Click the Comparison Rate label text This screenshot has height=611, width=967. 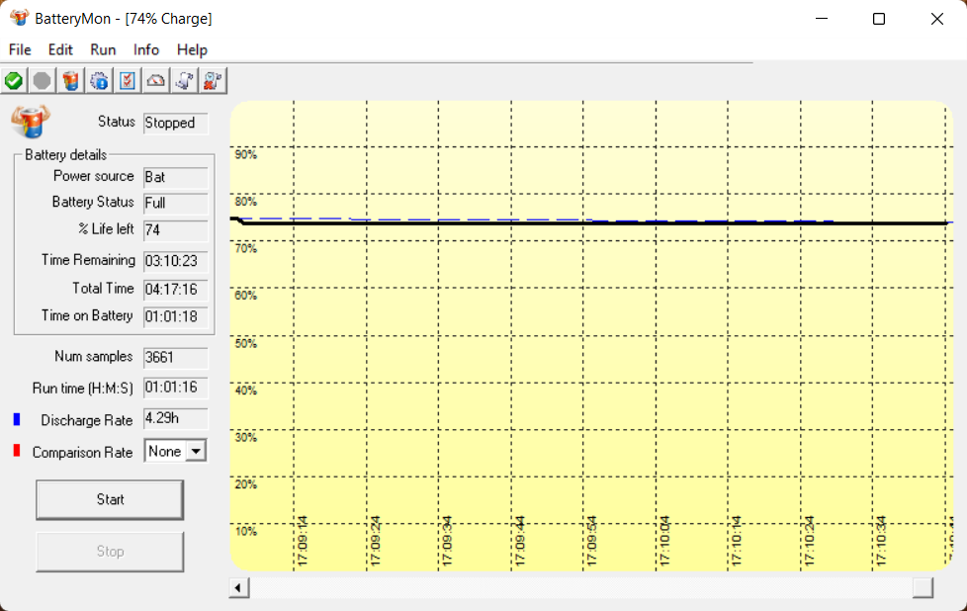click(x=83, y=453)
